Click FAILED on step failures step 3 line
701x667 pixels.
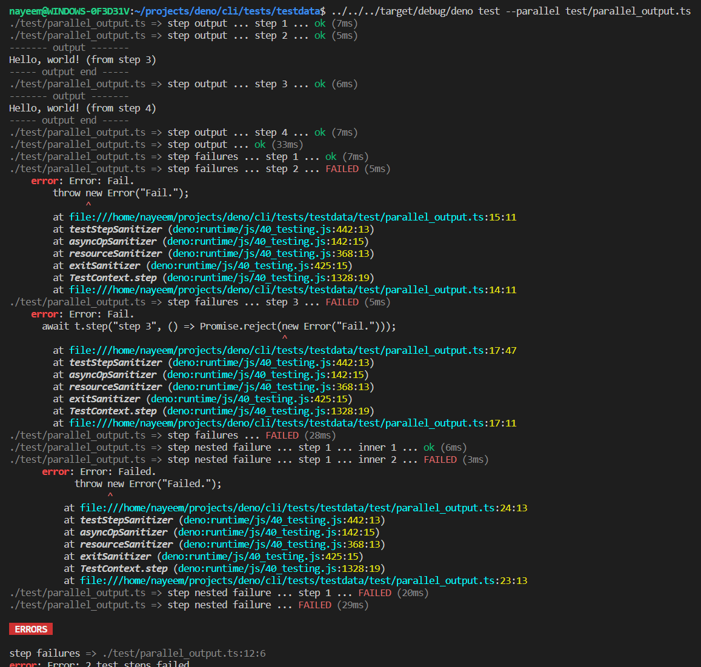342,302
